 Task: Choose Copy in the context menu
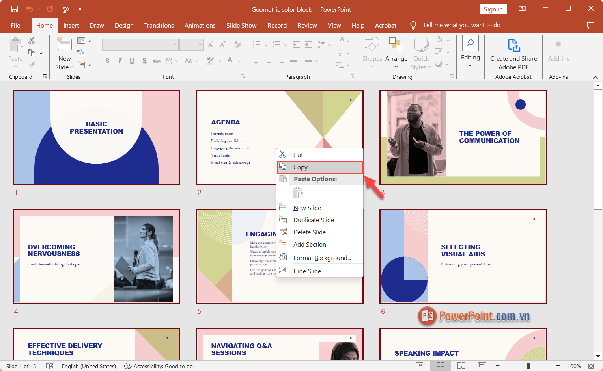pos(320,167)
